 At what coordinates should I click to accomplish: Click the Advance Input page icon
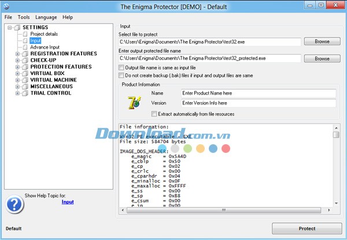click(x=25, y=47)
